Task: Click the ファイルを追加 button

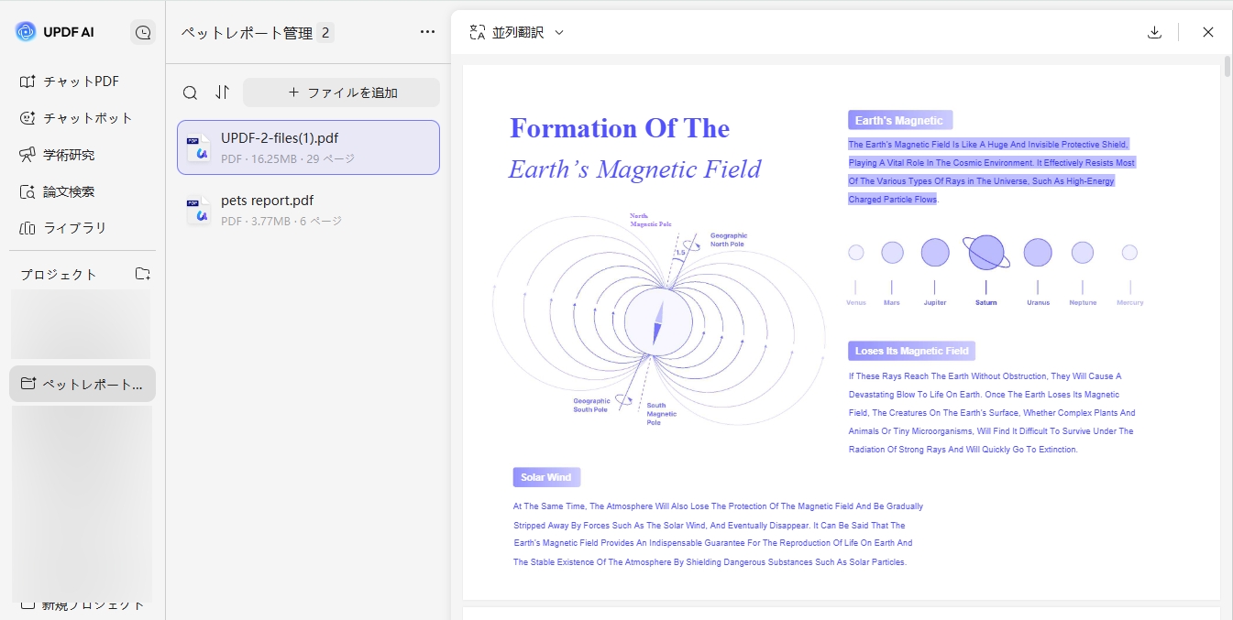Action: [341, 92]
